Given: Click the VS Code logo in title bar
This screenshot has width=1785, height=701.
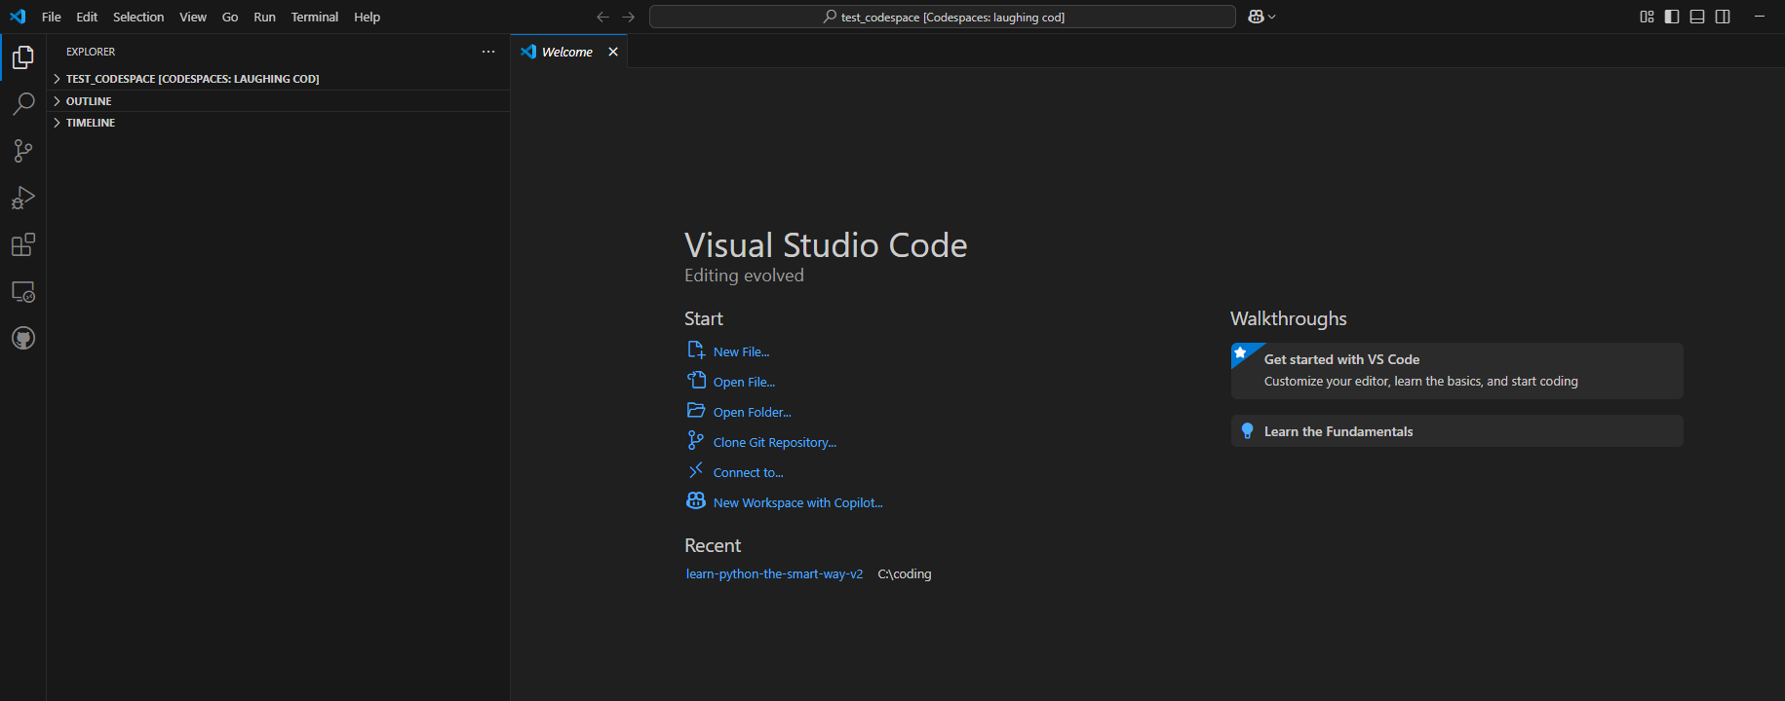Looking at the screenshot, I should click(x=18, y=17).
